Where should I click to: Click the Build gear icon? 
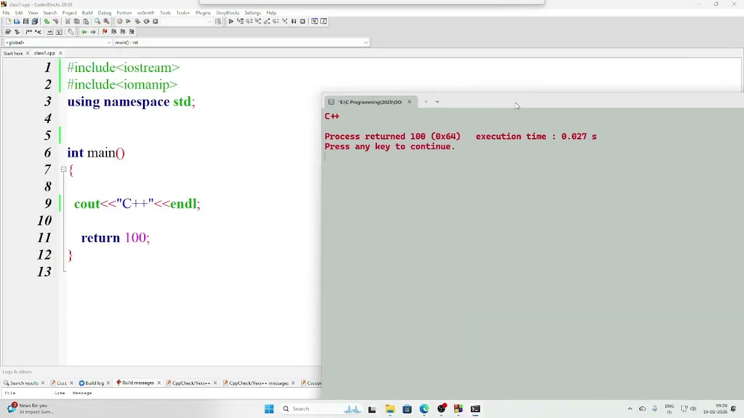120,21
